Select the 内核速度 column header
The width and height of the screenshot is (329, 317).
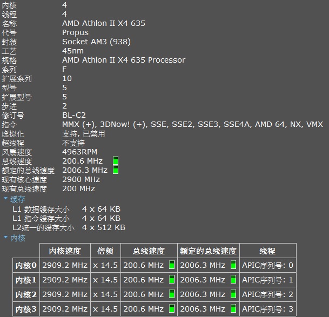[x=65, y=251]
